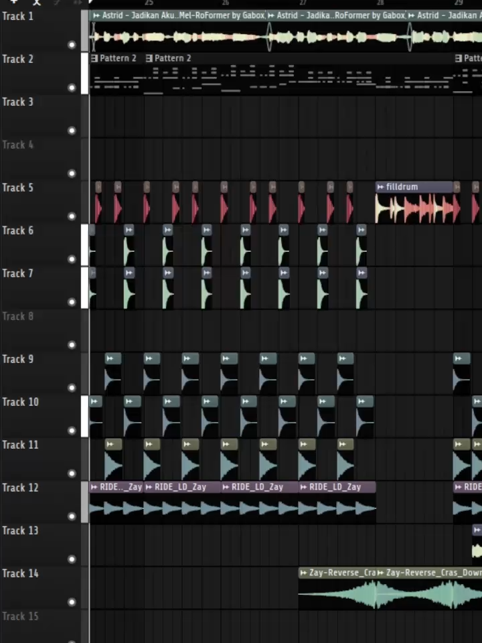This screenshot has width=482, height=643.
Task: Open menu of first Zay-Reverse_Cra clip
Action: click(303, 573)
